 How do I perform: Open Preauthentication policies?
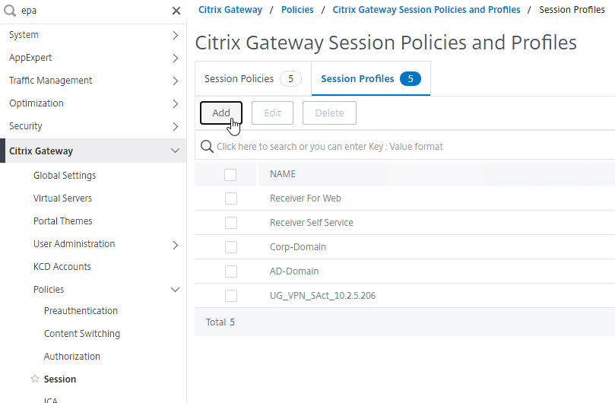click(x=81, y=311)
